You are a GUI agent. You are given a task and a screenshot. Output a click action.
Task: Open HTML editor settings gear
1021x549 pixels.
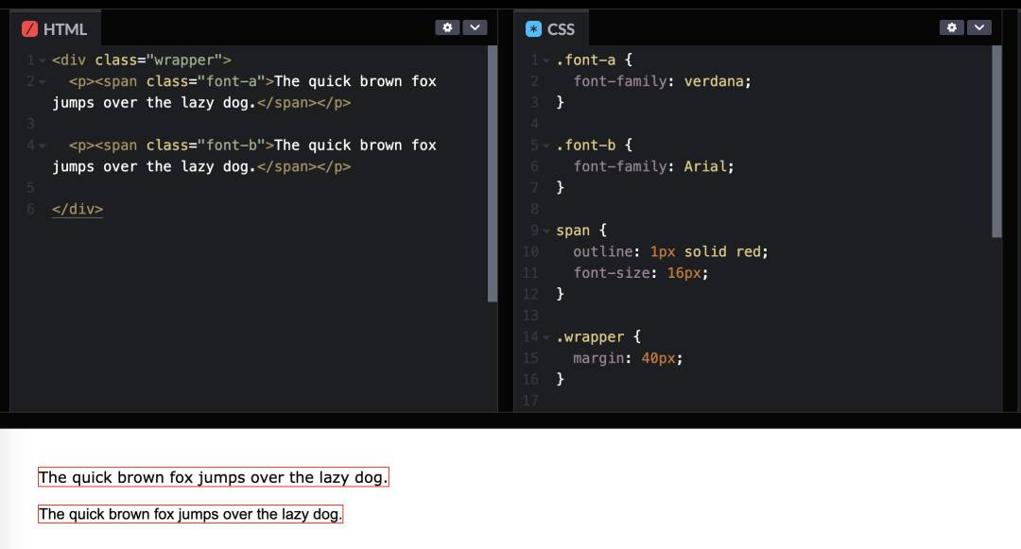447,27
